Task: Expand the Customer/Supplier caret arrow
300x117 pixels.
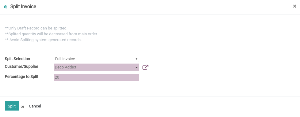Action: (137, 67)
